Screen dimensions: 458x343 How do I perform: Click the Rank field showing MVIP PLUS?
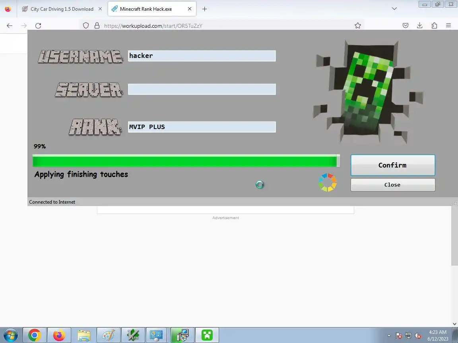(202, 127)
